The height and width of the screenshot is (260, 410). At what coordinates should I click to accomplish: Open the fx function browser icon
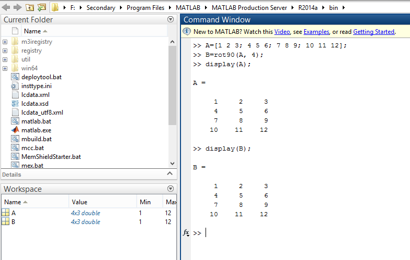(186, 232)
